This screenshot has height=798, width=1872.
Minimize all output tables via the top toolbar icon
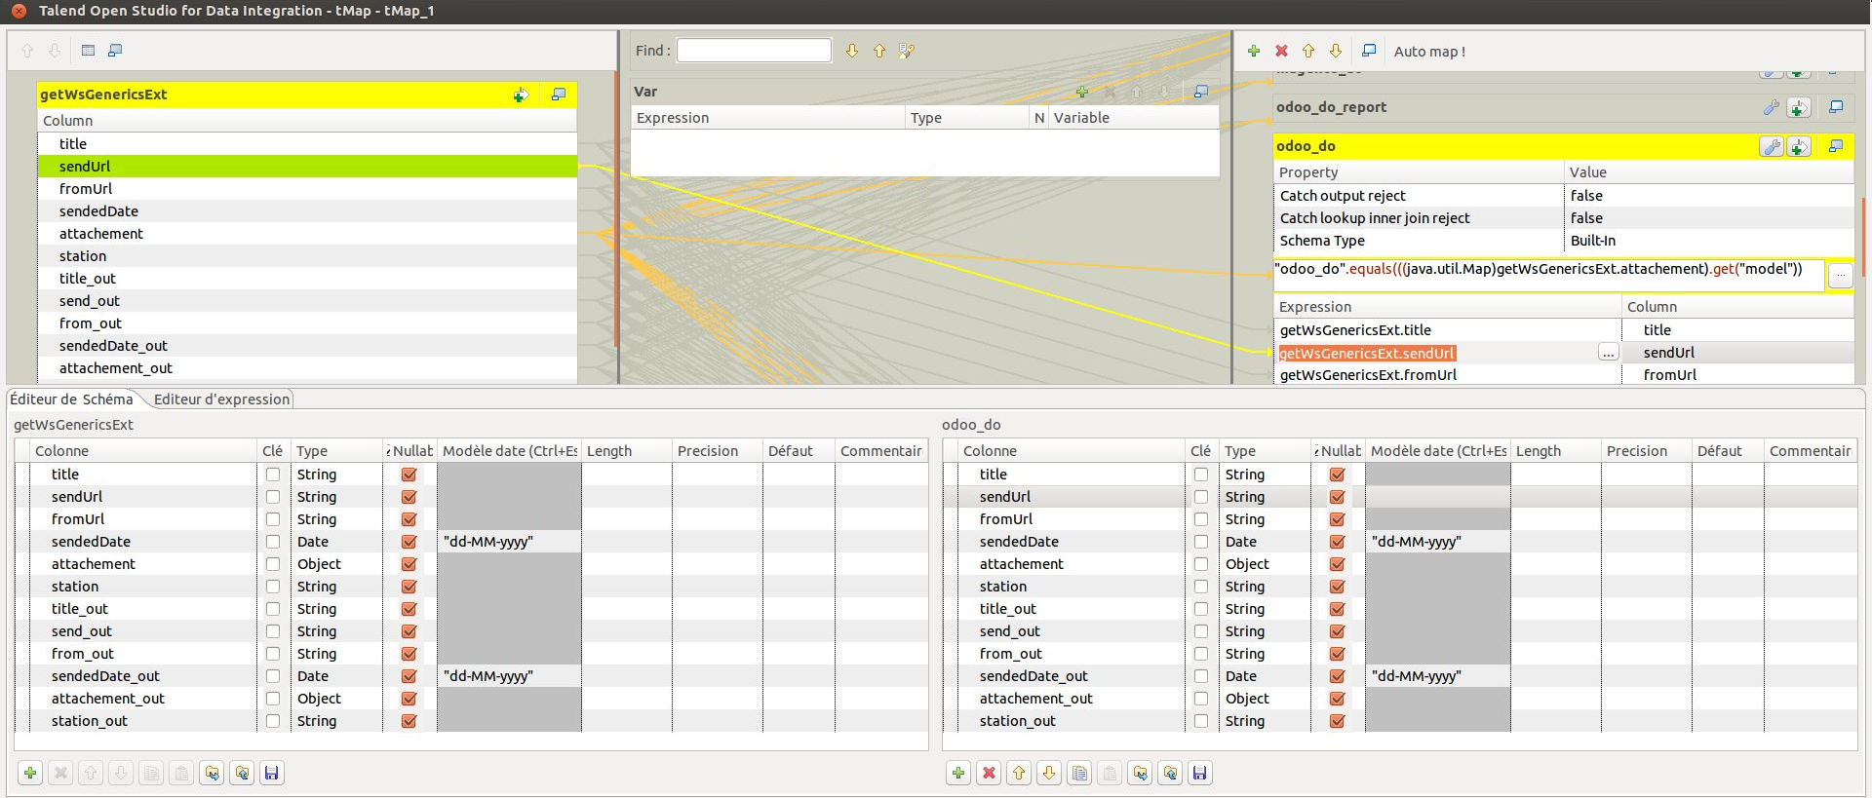pyautogui.click(x=1369, y=51)
